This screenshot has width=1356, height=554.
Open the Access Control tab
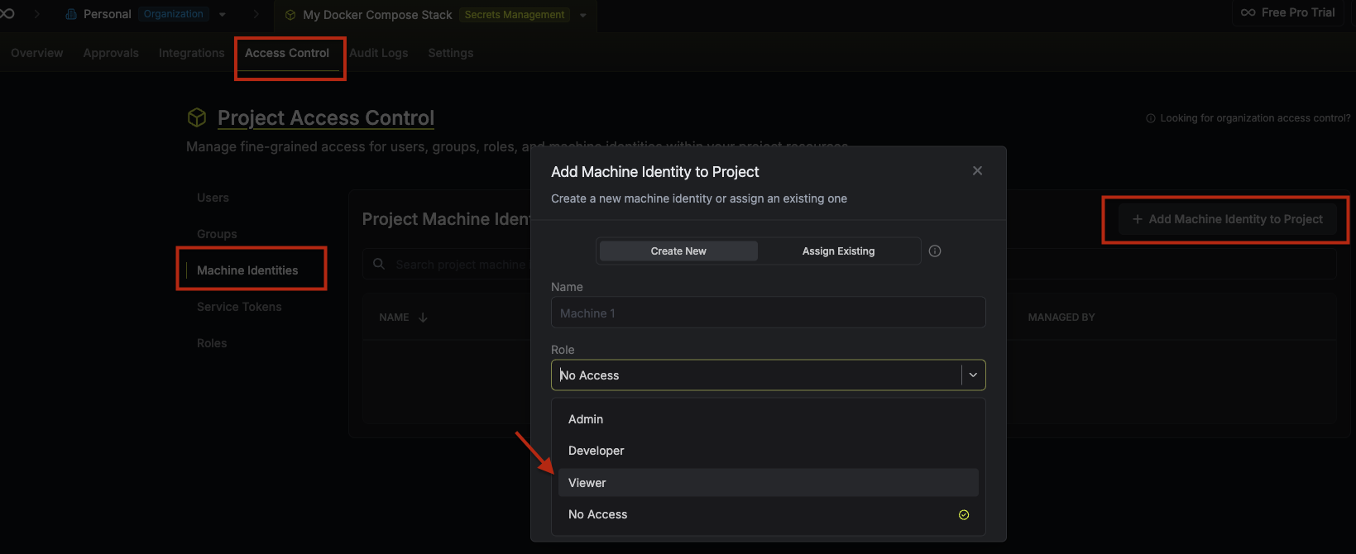coord(287,53)
